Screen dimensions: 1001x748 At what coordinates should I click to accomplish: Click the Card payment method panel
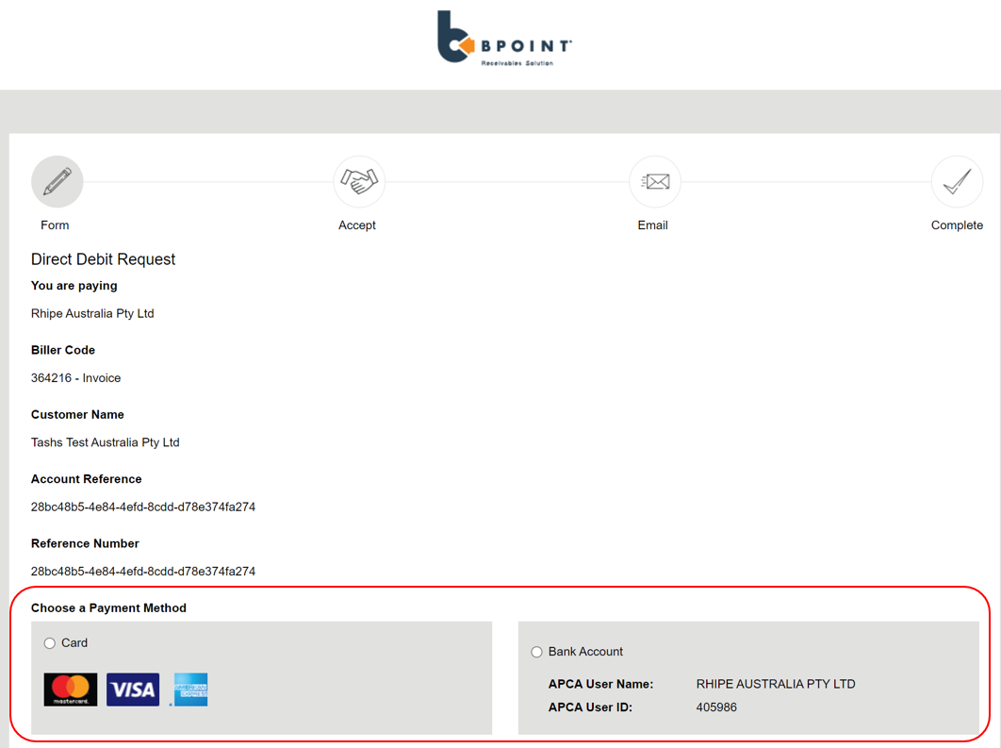click(260, 677)
